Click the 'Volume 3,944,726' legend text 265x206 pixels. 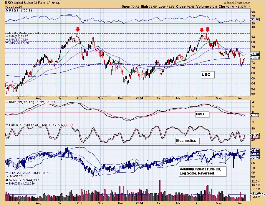tap(24, 180)
